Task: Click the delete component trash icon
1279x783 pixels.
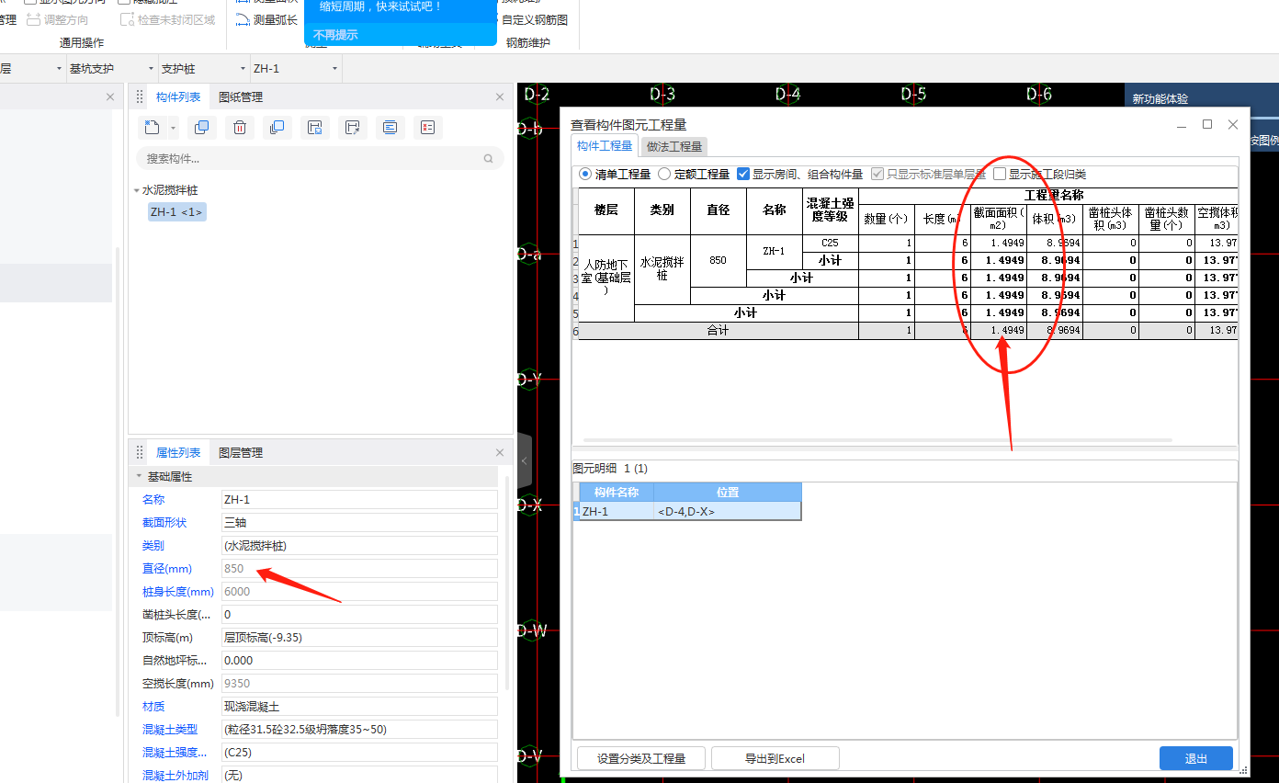Action: click(240, 128)
